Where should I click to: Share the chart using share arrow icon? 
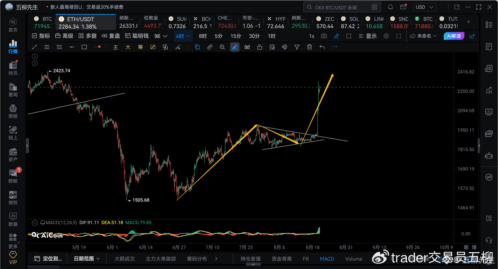472,36
